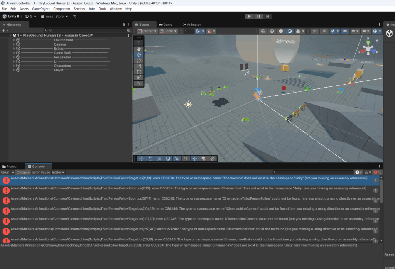Click the Pause button
Screen dimensions: 395x269
click(x=258, y=16)
